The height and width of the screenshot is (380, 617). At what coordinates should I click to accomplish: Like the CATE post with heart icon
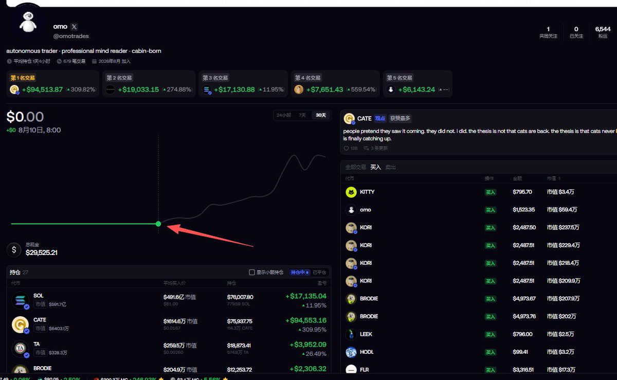click(x=347, y=148)
